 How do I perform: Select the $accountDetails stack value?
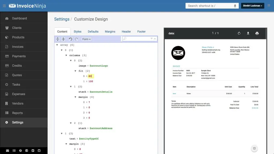tap(101, 92)
